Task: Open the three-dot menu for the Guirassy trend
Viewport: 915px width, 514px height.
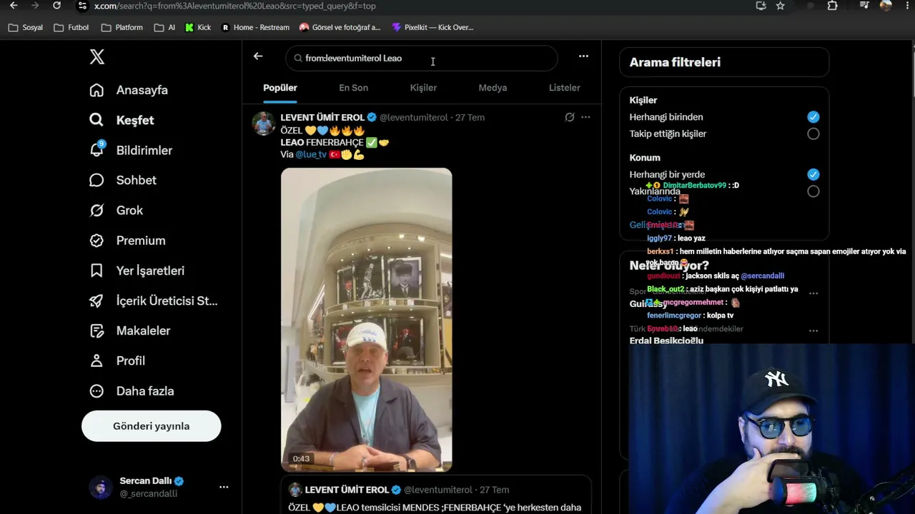Action: pos(813,293)
